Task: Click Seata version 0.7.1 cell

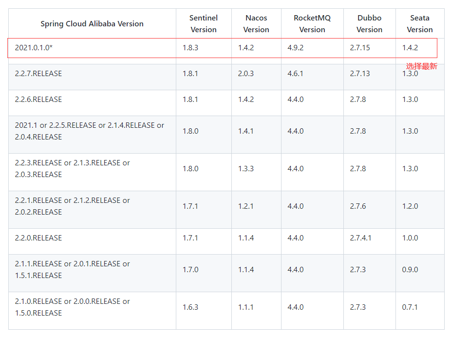Action: pyautogui.click(x=410, y=307)
